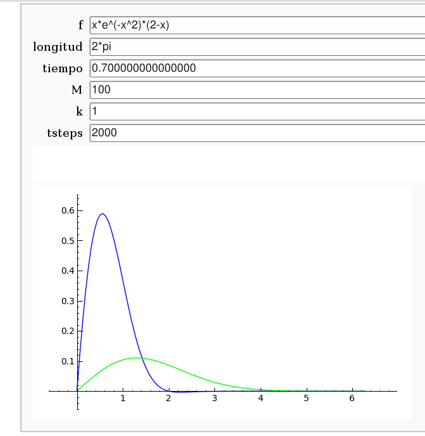Click the x-axis tick label 4
This screenshot has width=425, height=436.
point(260,398)
